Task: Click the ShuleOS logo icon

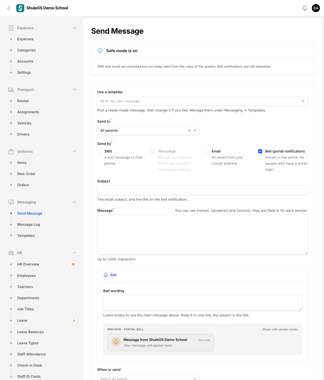Action: 20,8
